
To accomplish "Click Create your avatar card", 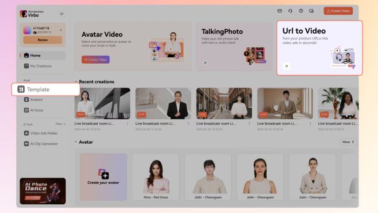I will tap(103, 177).
